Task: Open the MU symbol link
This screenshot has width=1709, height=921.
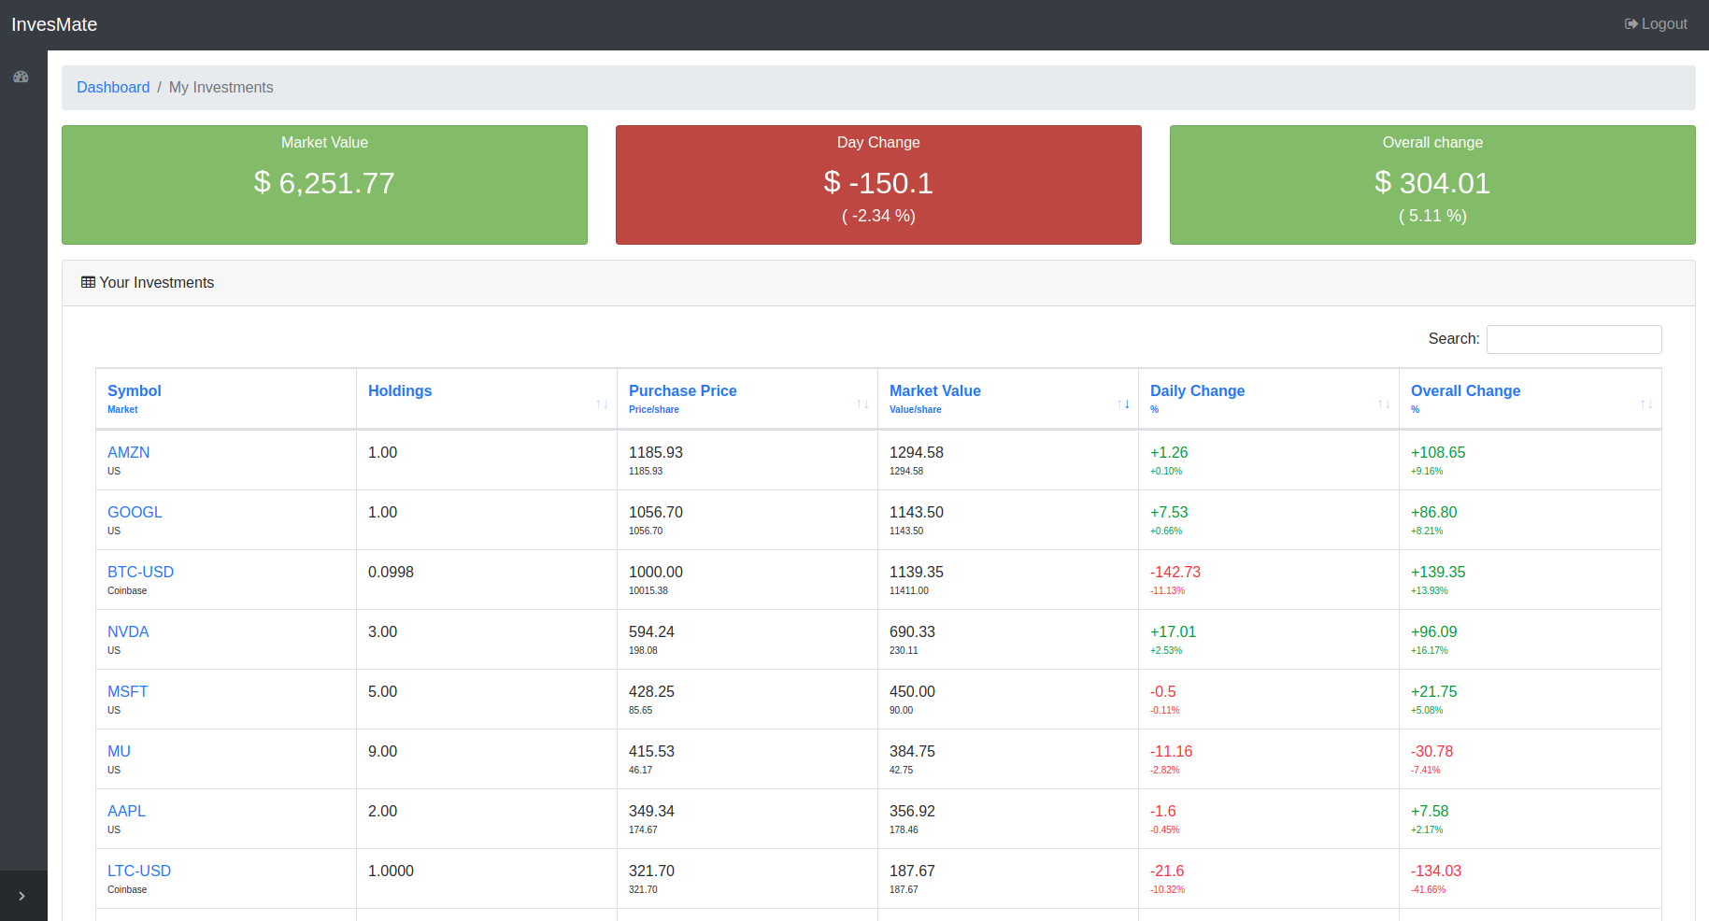Action: point(119,751)
